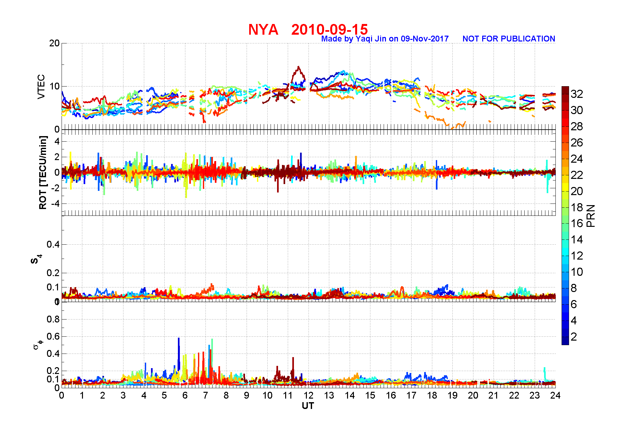The image size is (617, 431).
Task: Click the 'NOT FOR PUBLICATION' label
Action: pyautogui.click(x=508, y=39)
